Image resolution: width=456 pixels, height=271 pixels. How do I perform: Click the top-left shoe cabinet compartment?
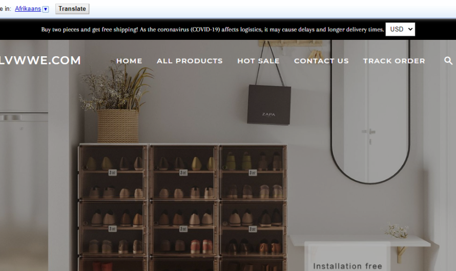(113, 172)
